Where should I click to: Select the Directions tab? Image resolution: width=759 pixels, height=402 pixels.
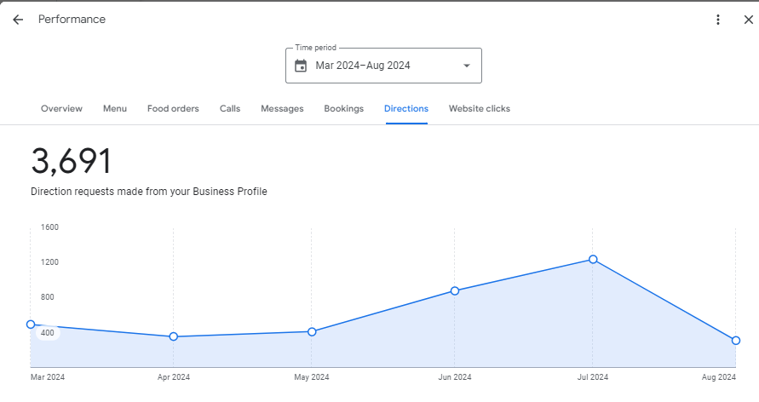(406, 109)
